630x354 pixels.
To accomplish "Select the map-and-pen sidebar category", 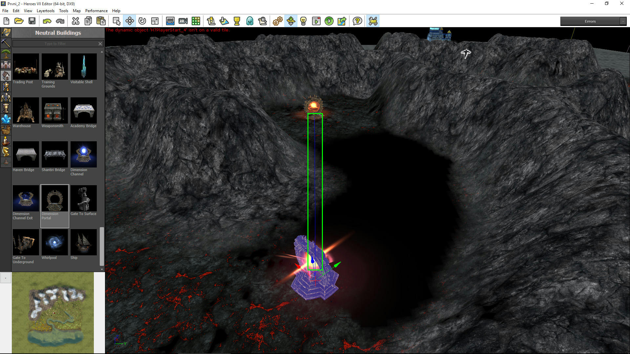I will click(6, 32).
